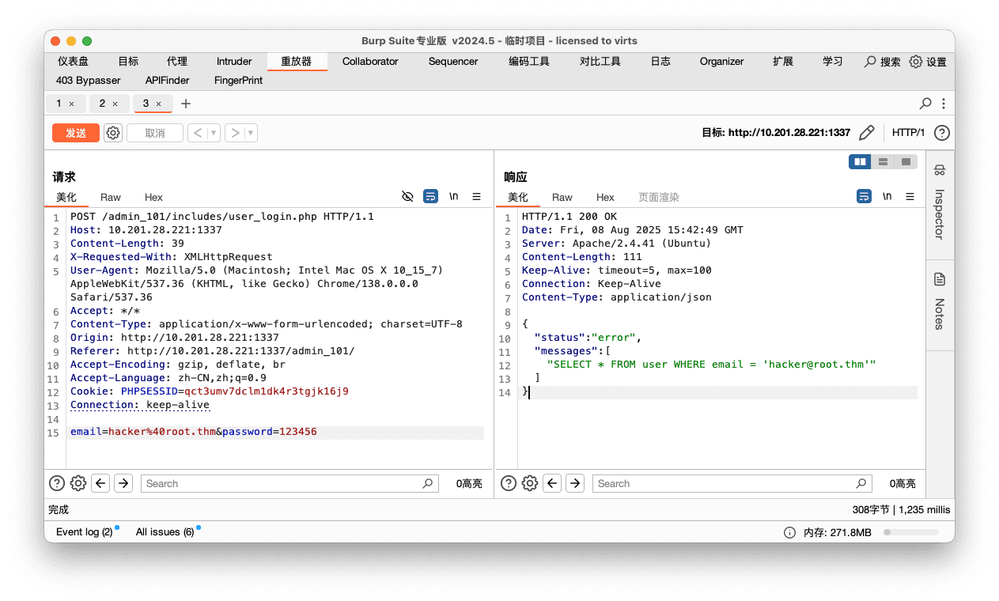Close Repeater tab 2

pyautogui.click(x=115, y=104)
